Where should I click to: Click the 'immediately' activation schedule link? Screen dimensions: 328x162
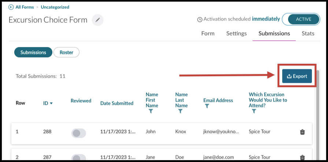(266, 19)
